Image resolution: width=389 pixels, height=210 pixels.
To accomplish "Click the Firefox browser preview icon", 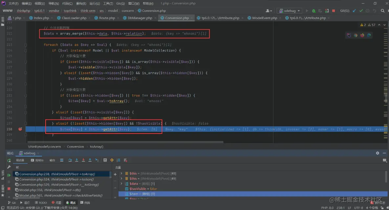I will (x=362, y=35).
